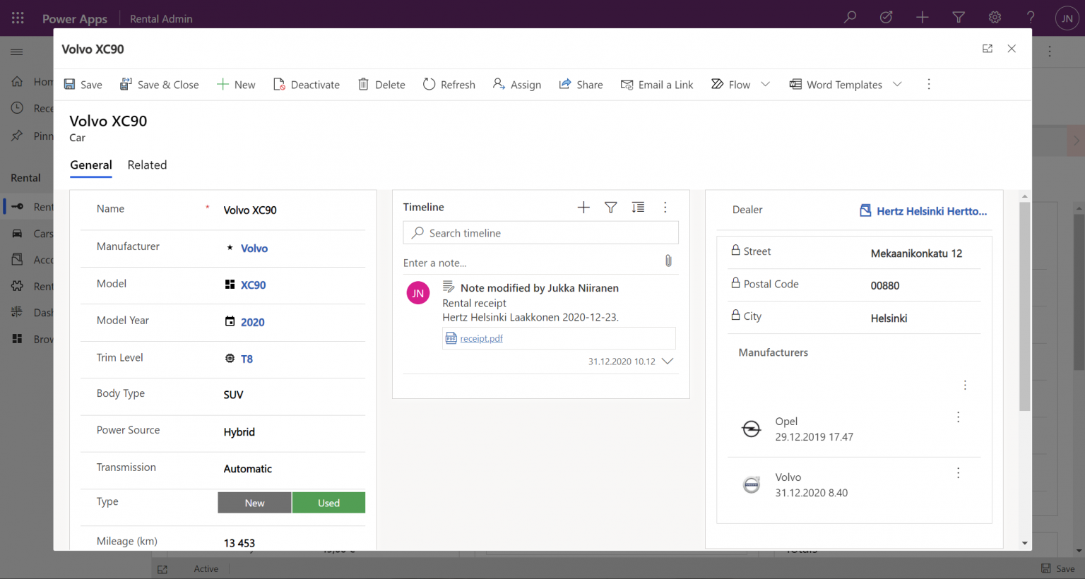
Task: Delete the Volvo XC90 record
Action: click(381, 85)
